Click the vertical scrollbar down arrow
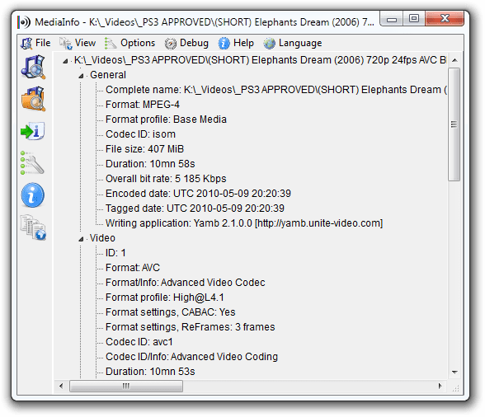Viewport: 485px width, 417px height. point(454,372)
